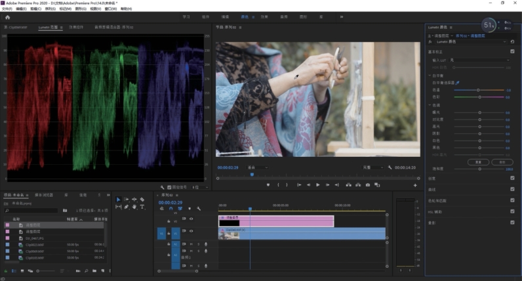
Task: Toggle the HSL 辅助 section checkbox
Action: 512,211
